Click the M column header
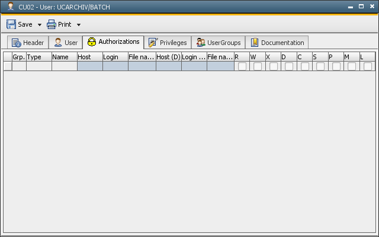 point(352,57)
